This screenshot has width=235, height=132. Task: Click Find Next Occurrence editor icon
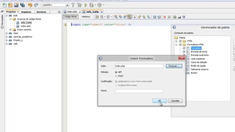125,17
